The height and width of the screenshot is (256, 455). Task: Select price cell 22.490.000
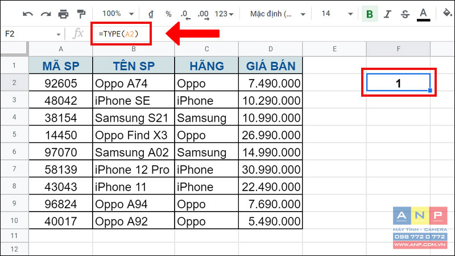[271, 187]
